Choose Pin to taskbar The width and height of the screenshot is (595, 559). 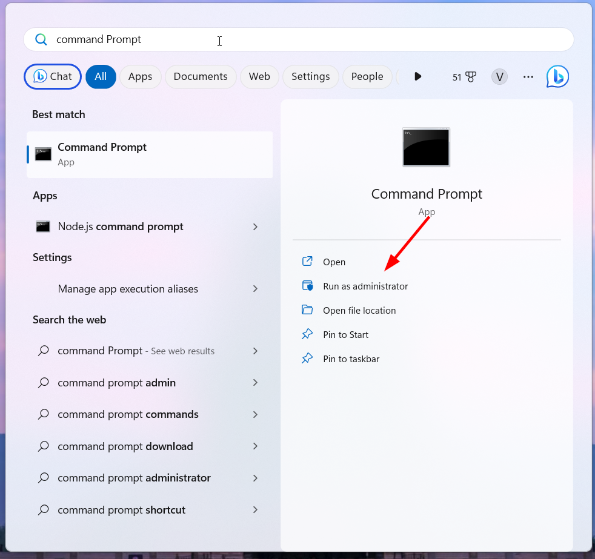[351, 359]
